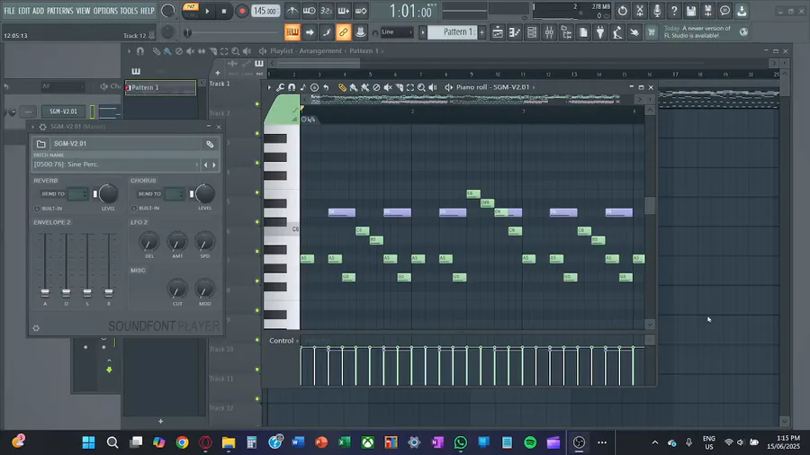This screenshot has width=810, height=455.
Task: Click the one-click audio recording microphone icon
Action: [x=657, y=11]
